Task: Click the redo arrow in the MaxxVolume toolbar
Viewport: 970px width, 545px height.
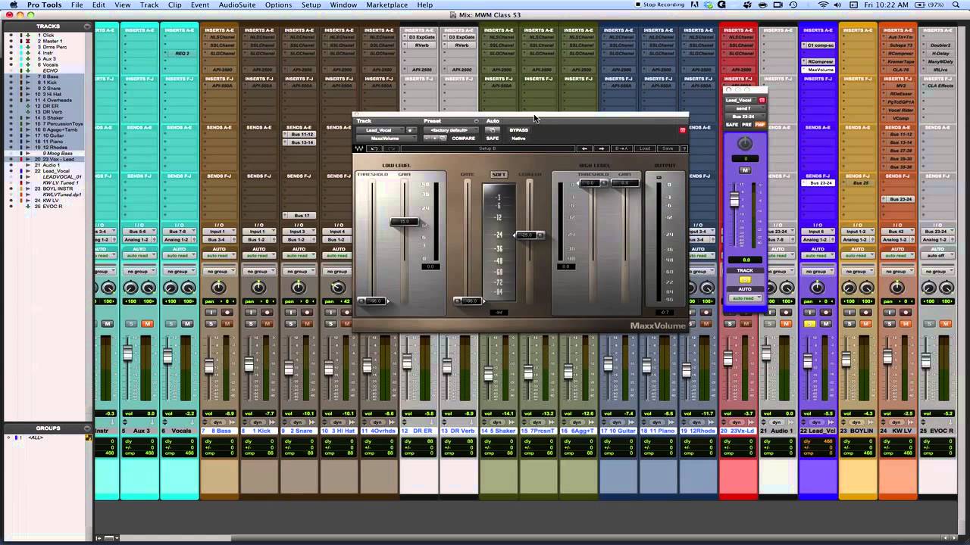Action: [392, 148]
